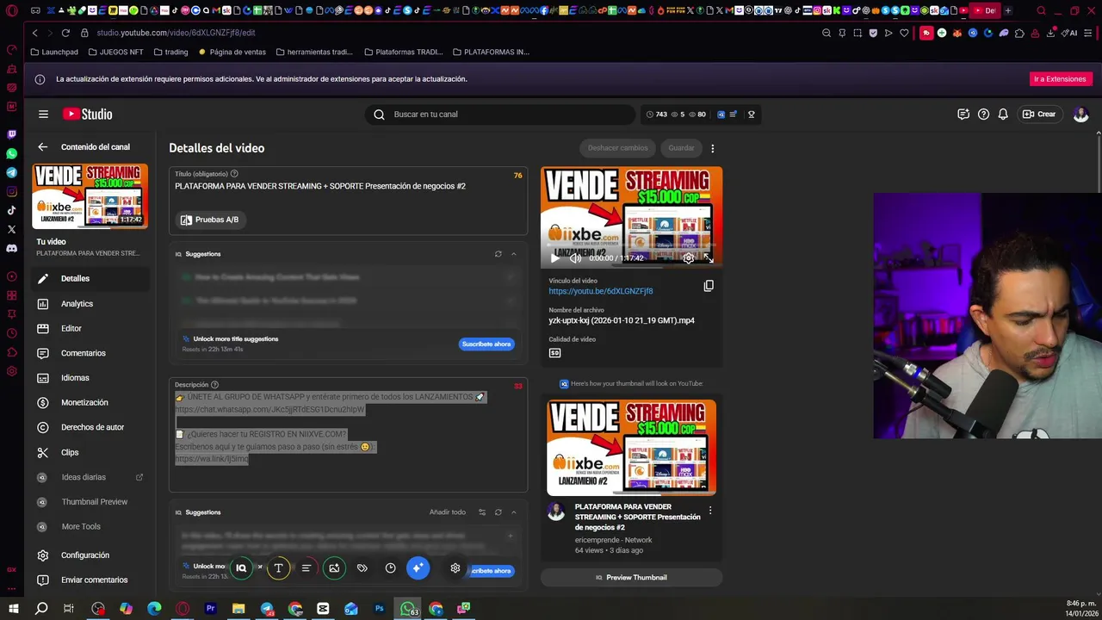Collapse the description Suggestions panel
The image size is (1102, 620).
coord(514,512)
